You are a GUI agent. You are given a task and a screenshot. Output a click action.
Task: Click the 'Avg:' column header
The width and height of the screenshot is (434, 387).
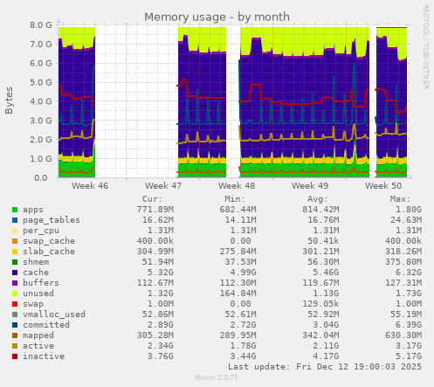318,199
